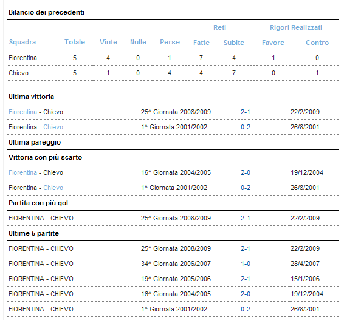The image size is (344, 320).
Task: Click the Partita con più gol heading
Action: [38, 203]
